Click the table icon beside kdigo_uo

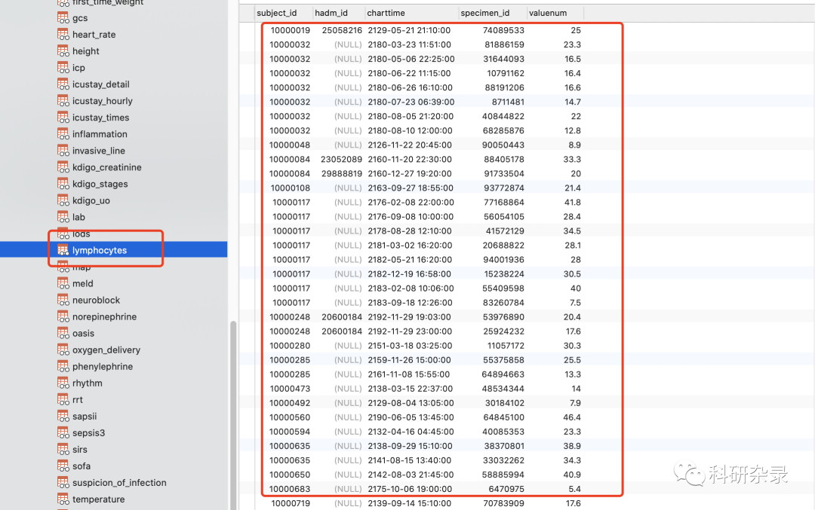(x=63, y=200)
